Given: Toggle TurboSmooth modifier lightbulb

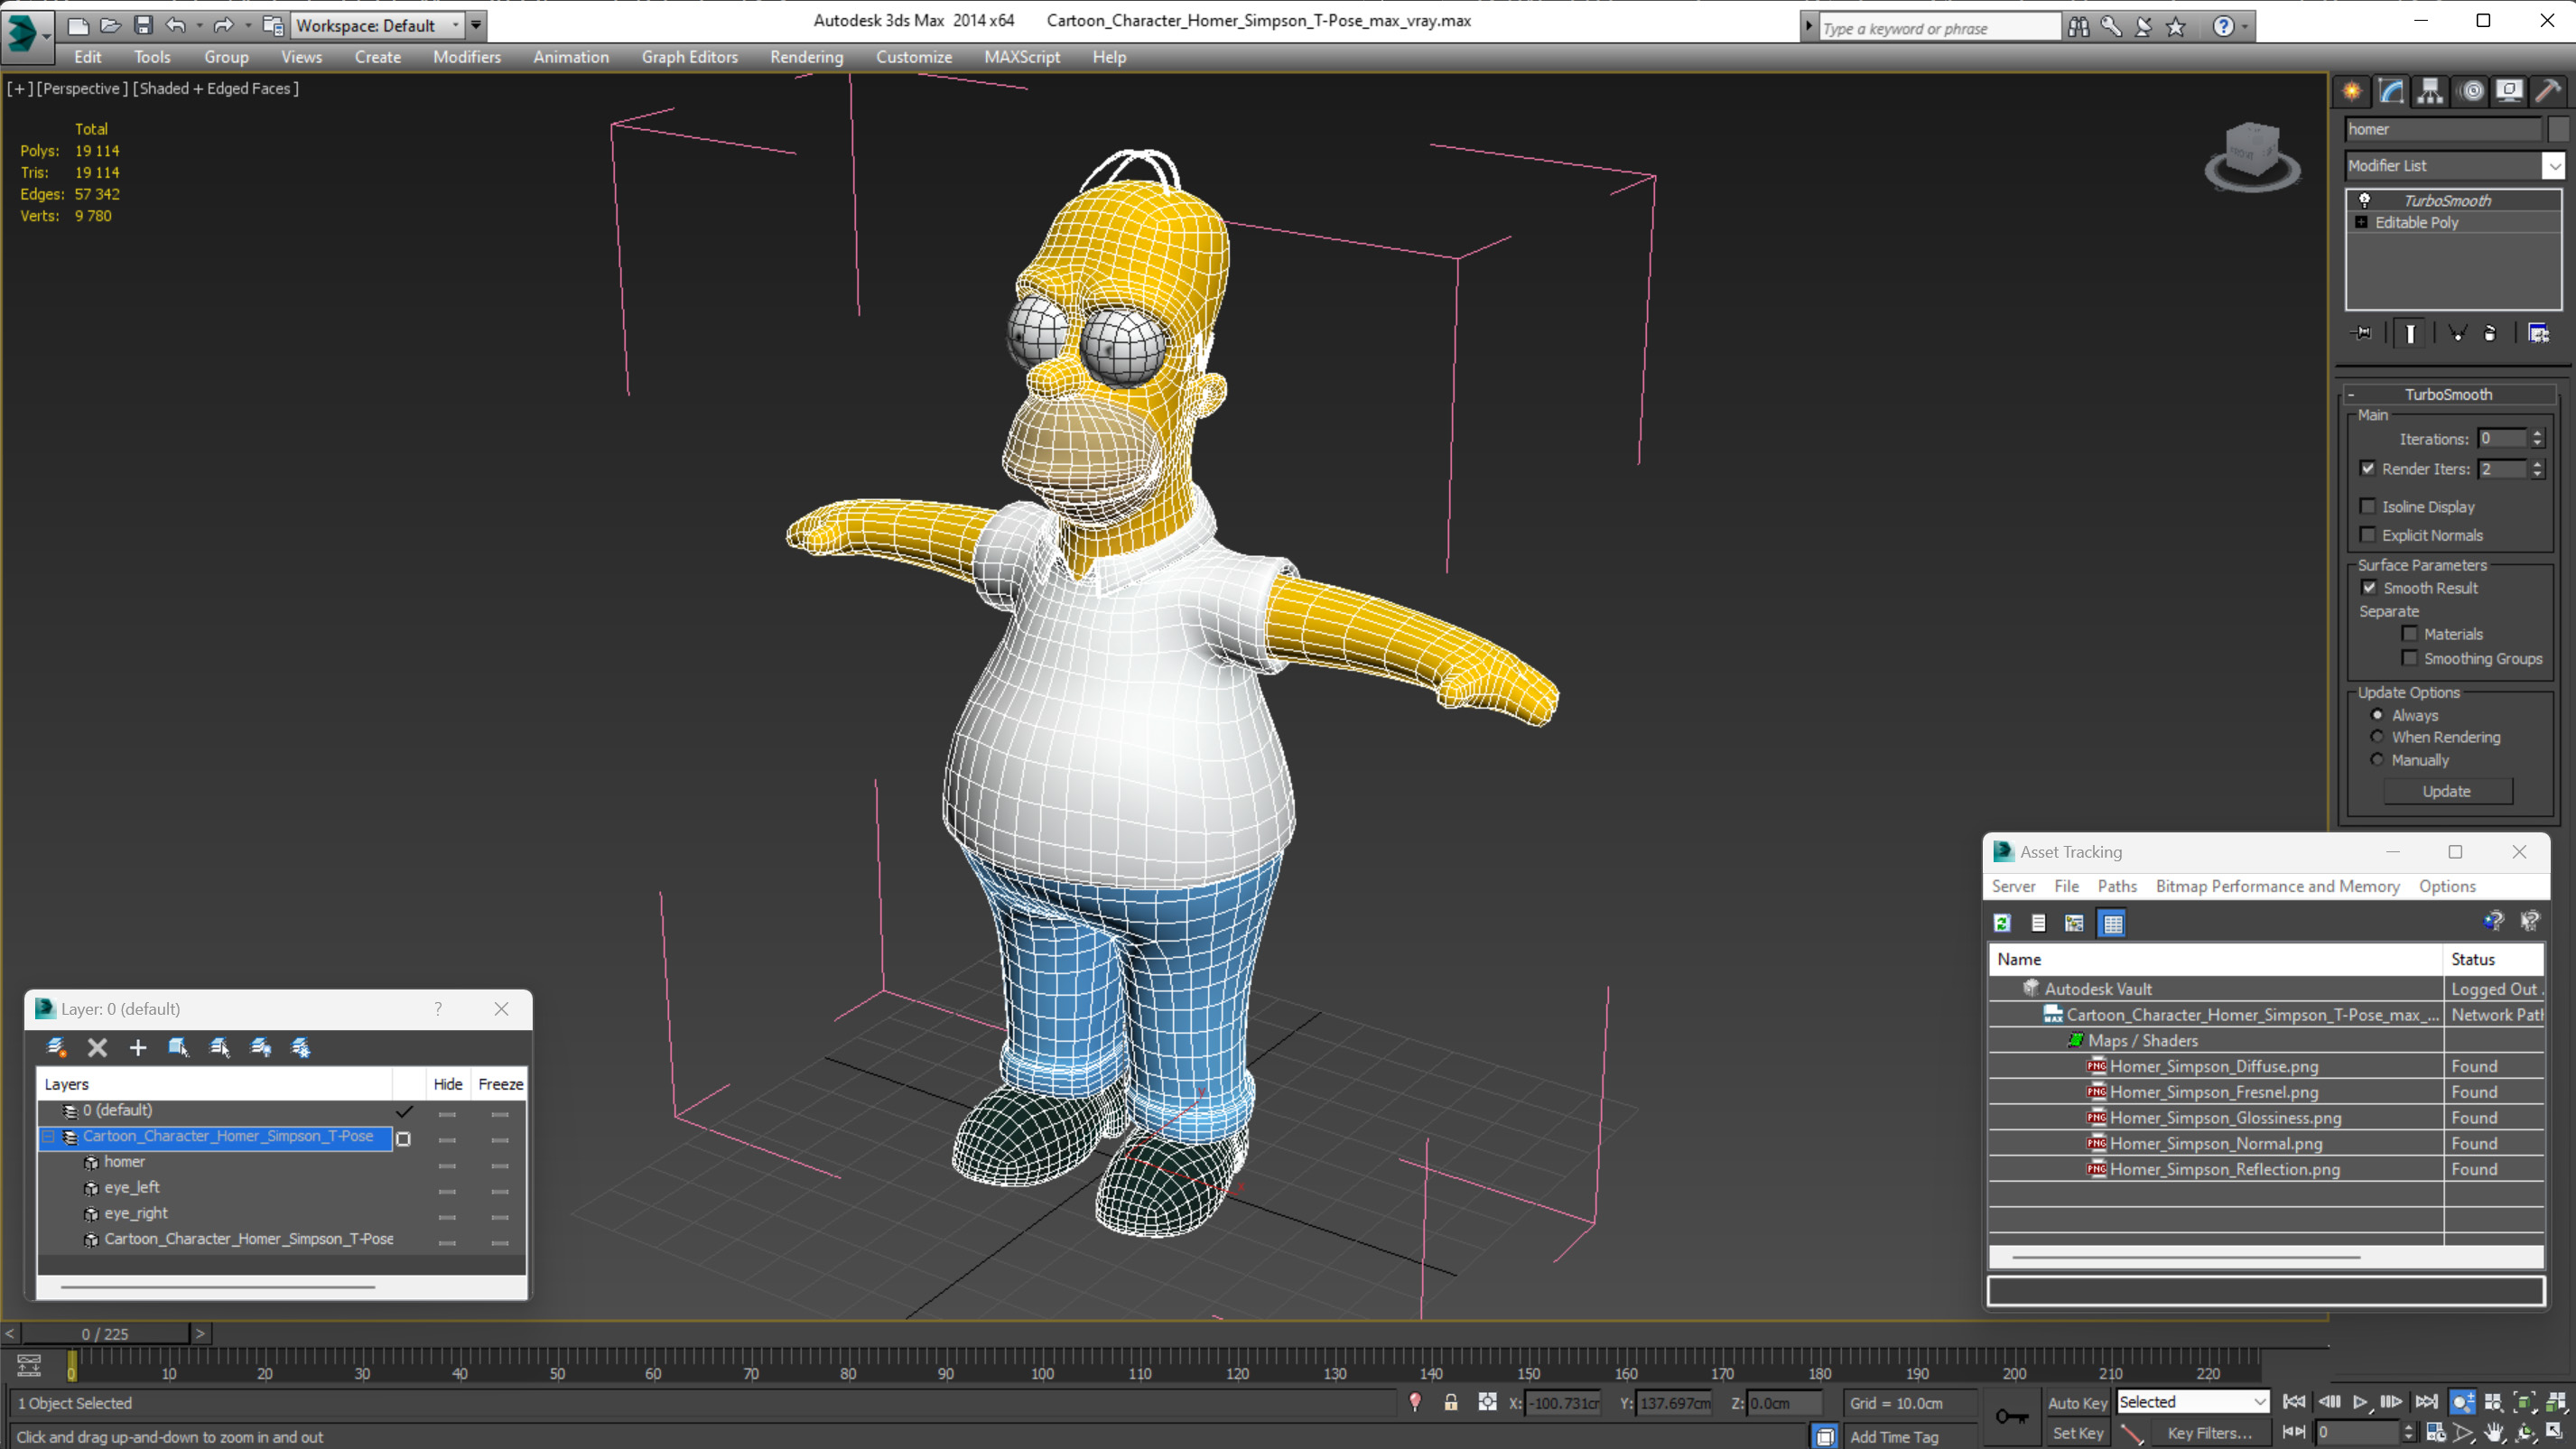Looking at the screenshot, I should (x=2364, y=200).
